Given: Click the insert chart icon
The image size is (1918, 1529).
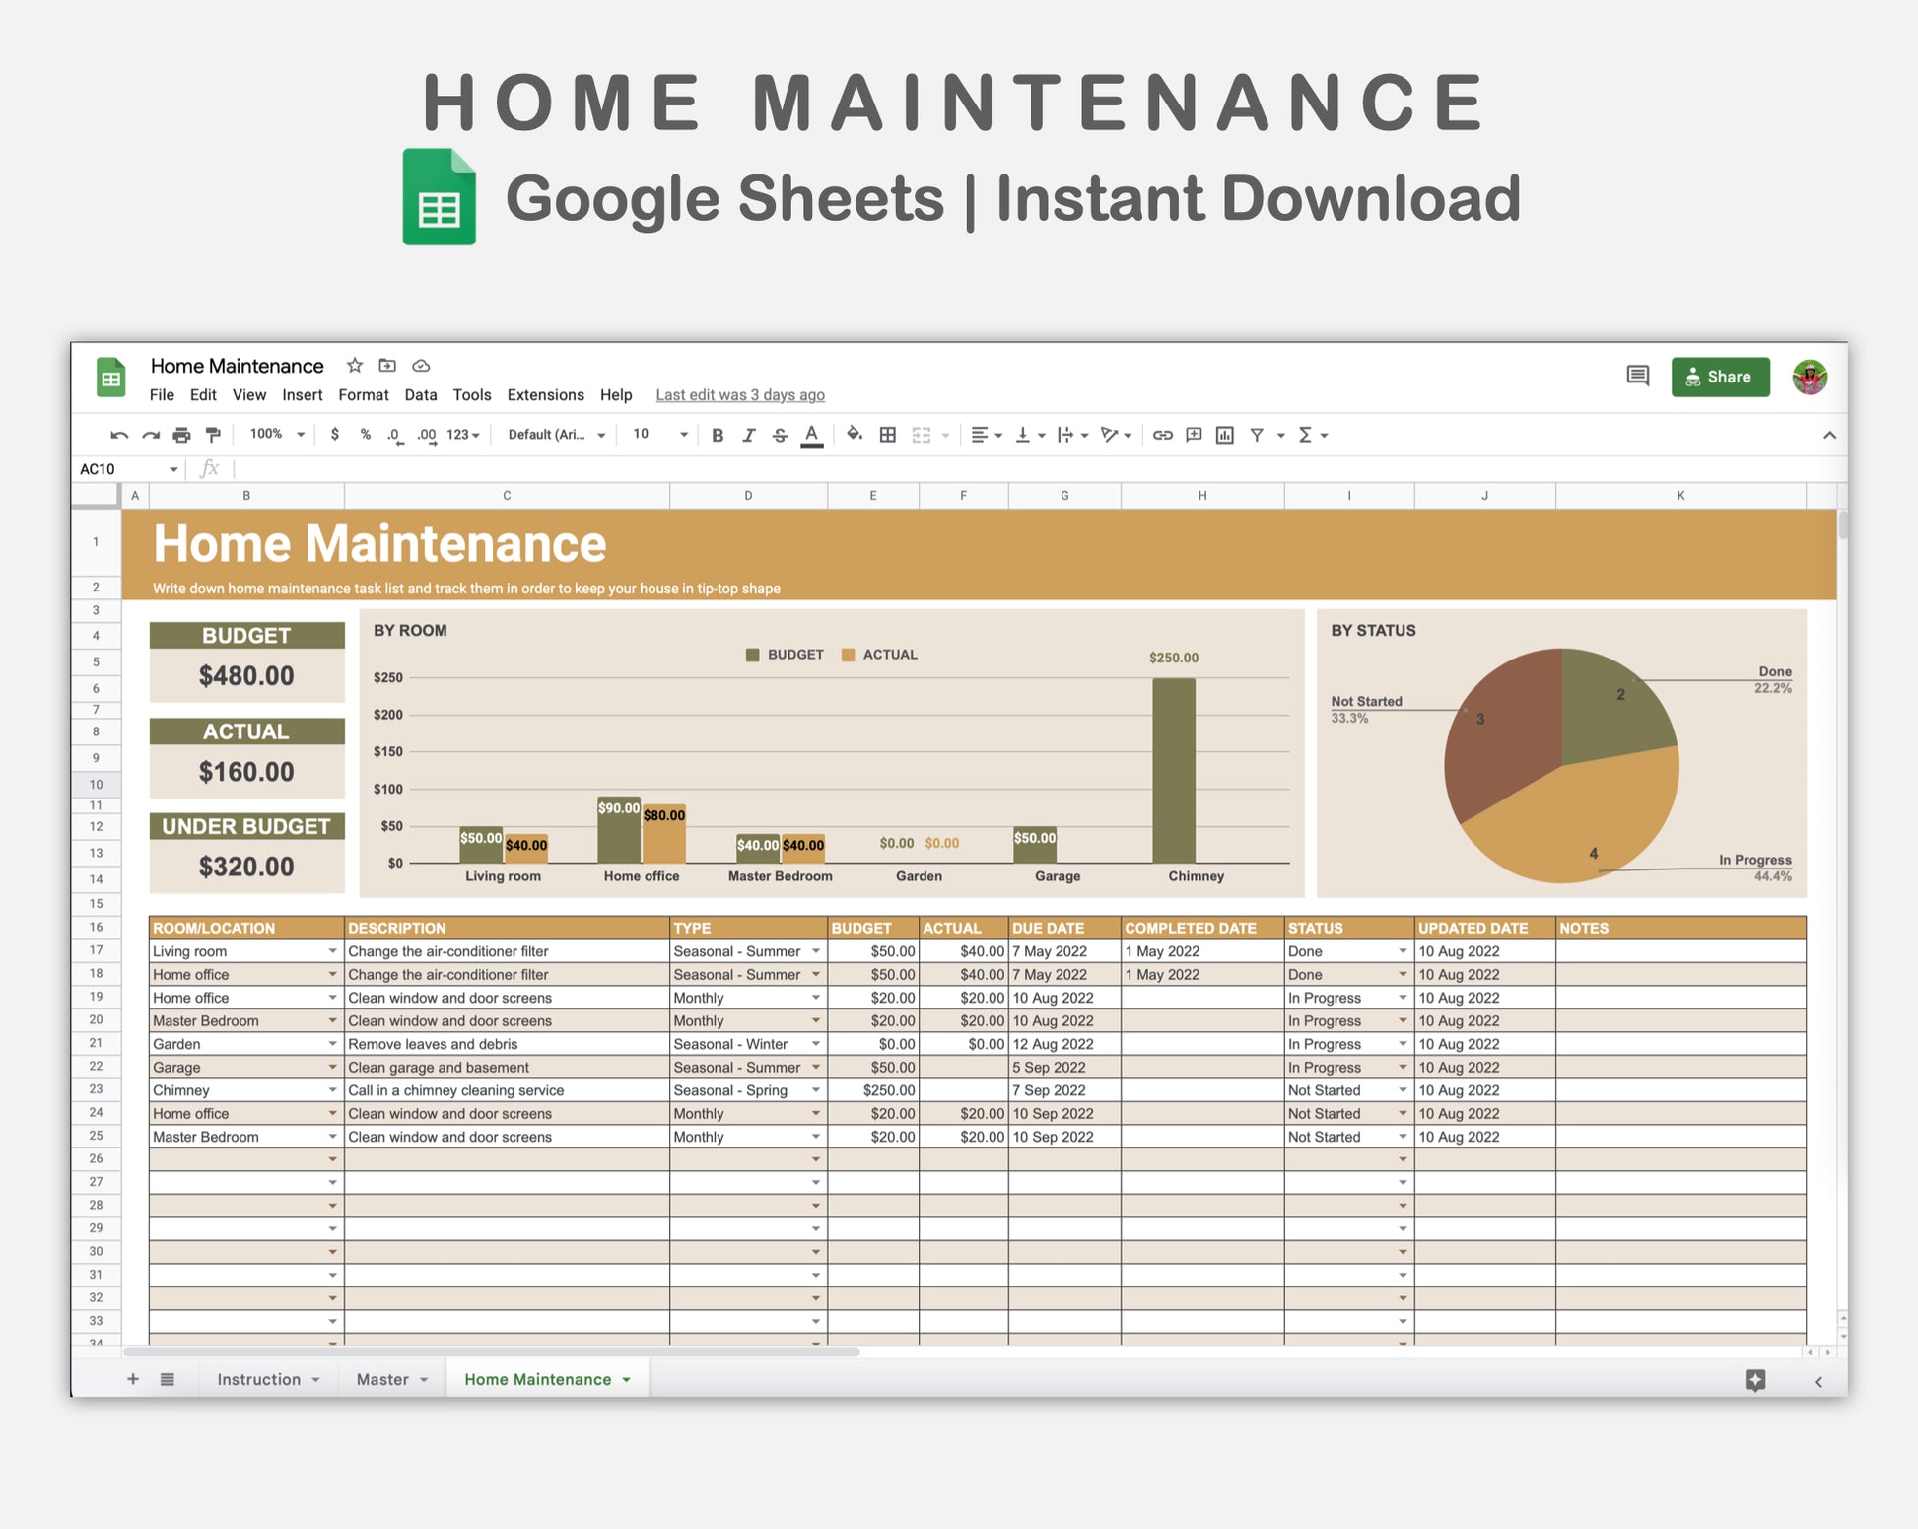Looking at the screenshot, I should click(x=1225, y=435).
